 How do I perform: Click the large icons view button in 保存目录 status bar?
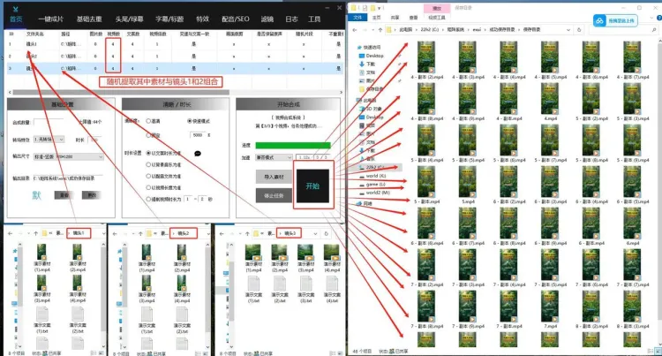[x=658, y=351]
